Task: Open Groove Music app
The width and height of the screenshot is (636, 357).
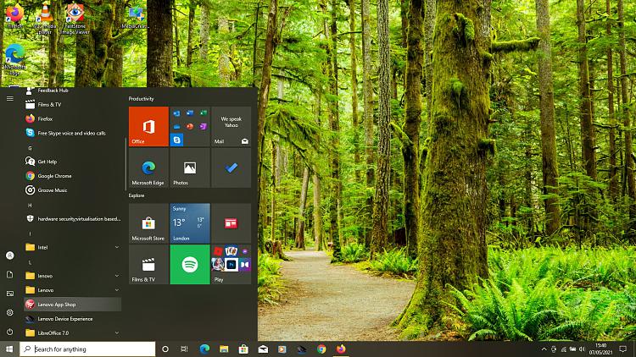Action: click(x=73, y=189)
